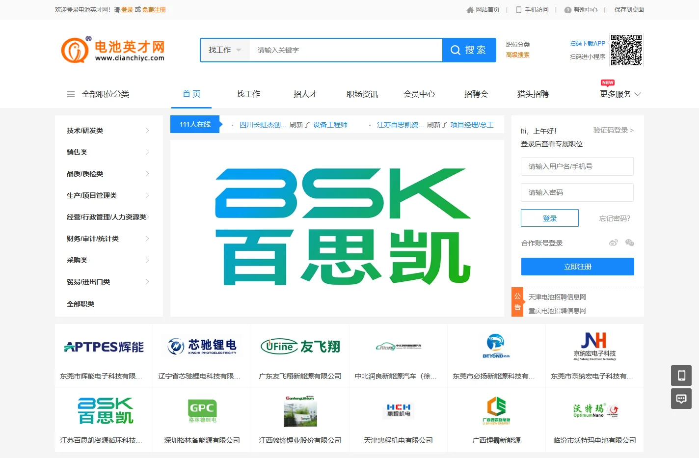
Task: Open the 会员中心 navigation tab
Action: pos(419,94)
